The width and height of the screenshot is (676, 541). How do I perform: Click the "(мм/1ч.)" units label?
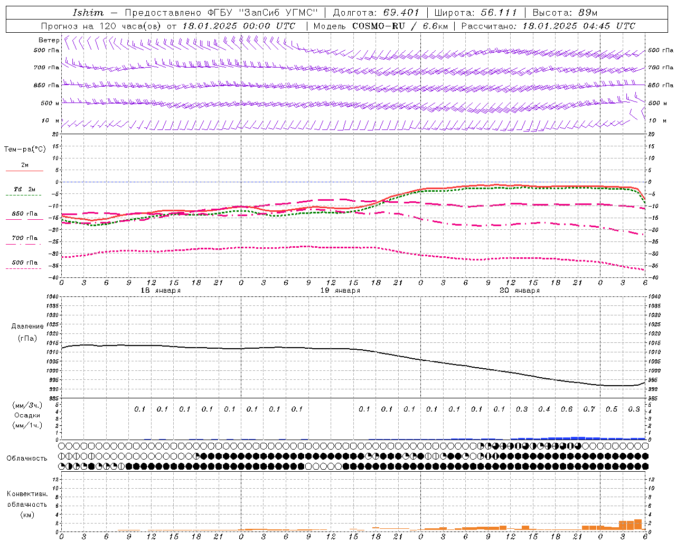(27, 425)
